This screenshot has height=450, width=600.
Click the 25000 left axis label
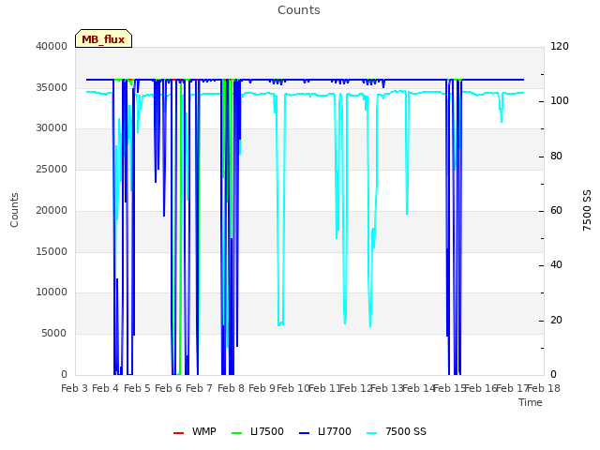[x=52, y=169]
